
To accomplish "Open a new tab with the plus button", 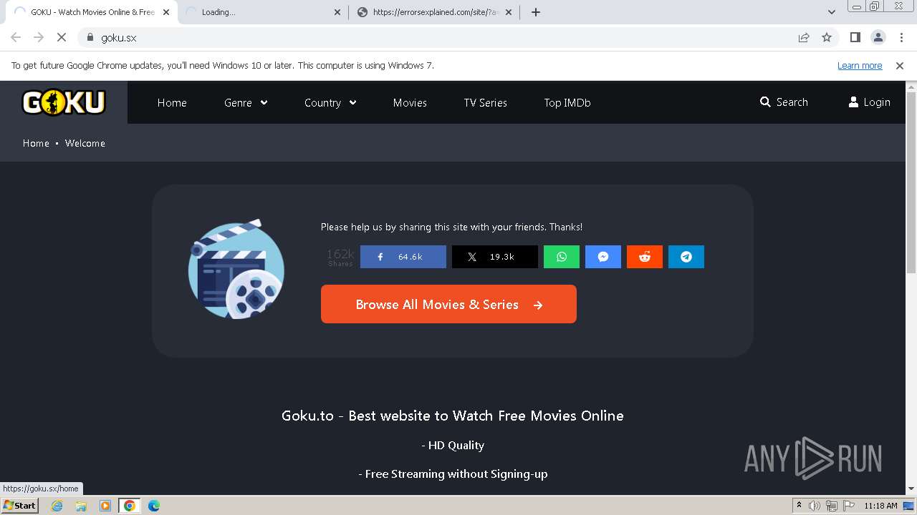I will pyautogui.click(x=535, y=12).
